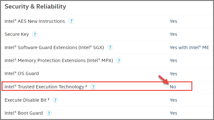Click the Execute Disable Bit label

[27, 100]
